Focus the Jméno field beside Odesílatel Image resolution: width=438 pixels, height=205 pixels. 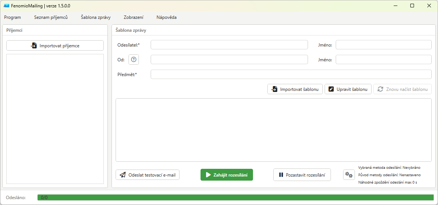click(384, 45)
